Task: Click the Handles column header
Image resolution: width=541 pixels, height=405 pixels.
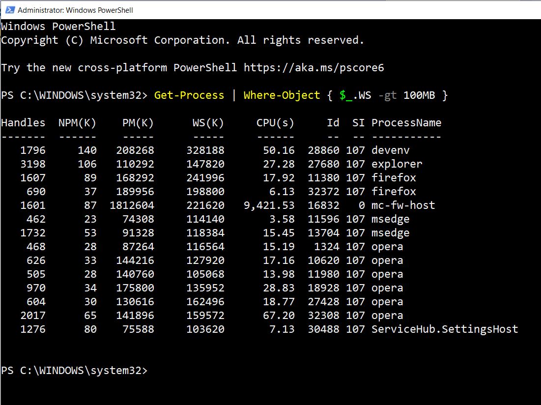Action: 23,123
